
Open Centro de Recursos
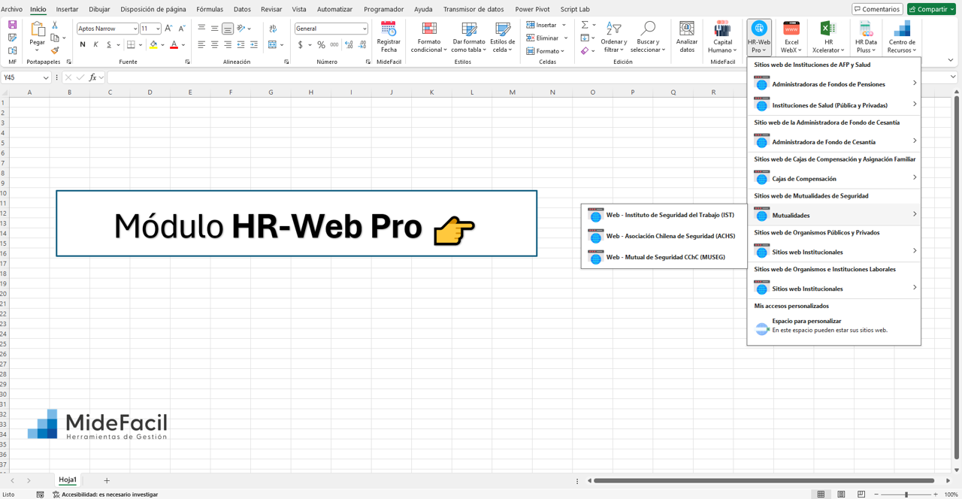pos(902,38)
